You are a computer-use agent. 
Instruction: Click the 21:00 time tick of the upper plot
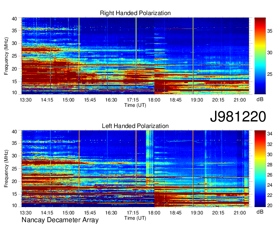coord(240,100)
